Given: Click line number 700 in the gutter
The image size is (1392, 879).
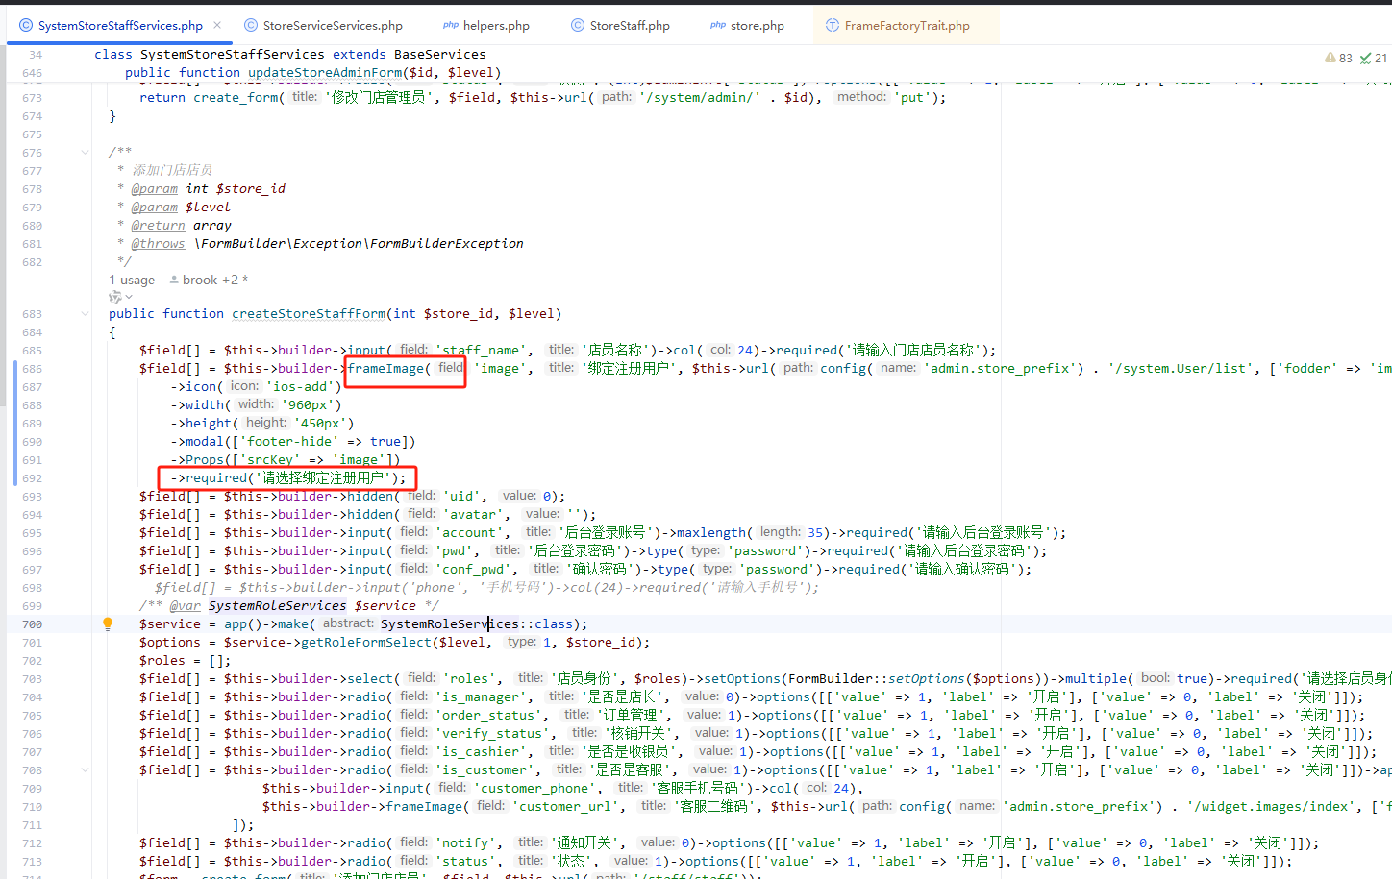Looking at the screenshot, I should (x=33, y=624).
